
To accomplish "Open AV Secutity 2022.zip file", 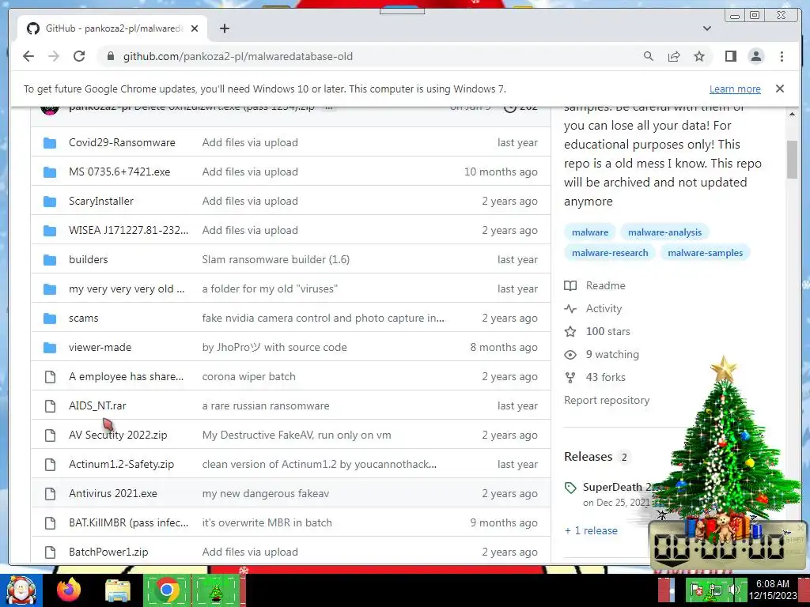I will (118, 435).
